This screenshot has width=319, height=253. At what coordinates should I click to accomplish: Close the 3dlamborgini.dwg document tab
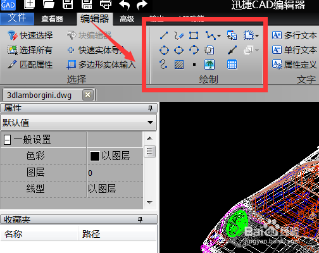88,95
